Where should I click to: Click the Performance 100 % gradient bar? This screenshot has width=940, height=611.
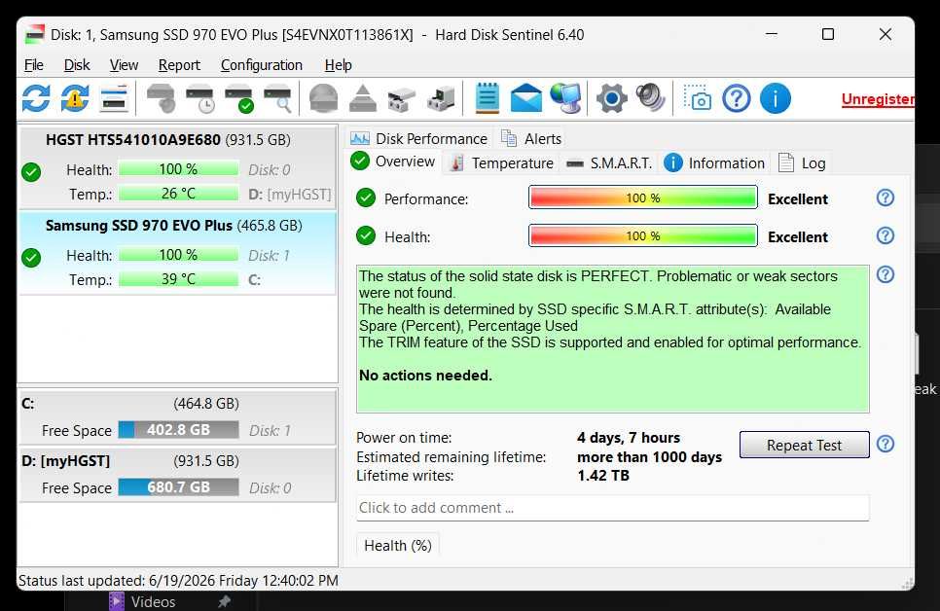point(642,198)
